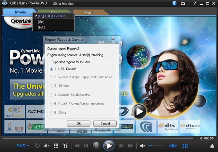Select region 1: USA, Canada

tap(63, 69)
